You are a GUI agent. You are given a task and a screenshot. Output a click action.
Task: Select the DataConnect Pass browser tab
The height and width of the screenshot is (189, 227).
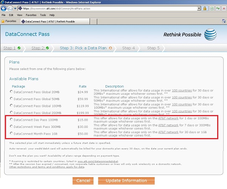55,22
